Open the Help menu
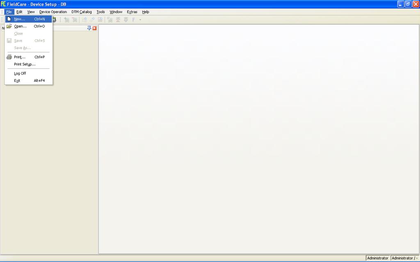Screen dimensions: 420x262 (146, 12)
